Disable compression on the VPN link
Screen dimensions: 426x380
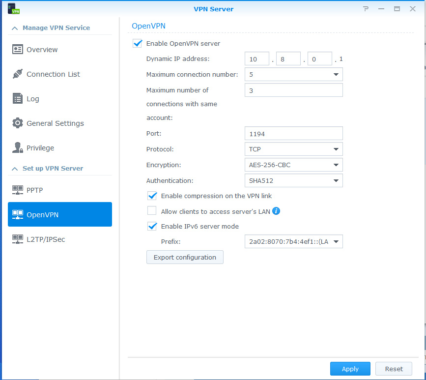point(152,196)
